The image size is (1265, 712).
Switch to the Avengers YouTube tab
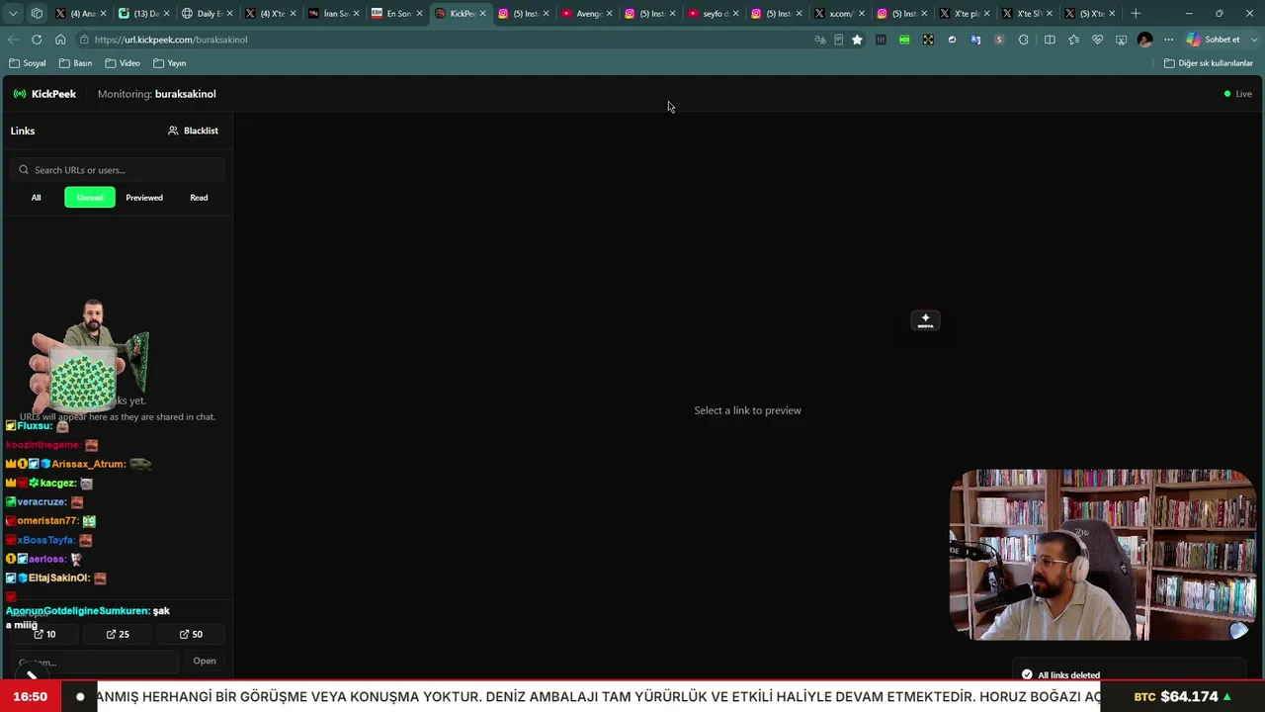click(x=587, y=14)
